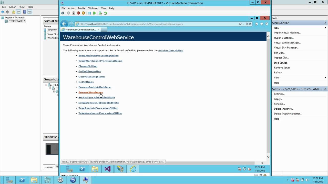This screenshot has height=184, width=328.
Task: Close the WarehouseControlWebService tab
Action: (x=99, y=29)
